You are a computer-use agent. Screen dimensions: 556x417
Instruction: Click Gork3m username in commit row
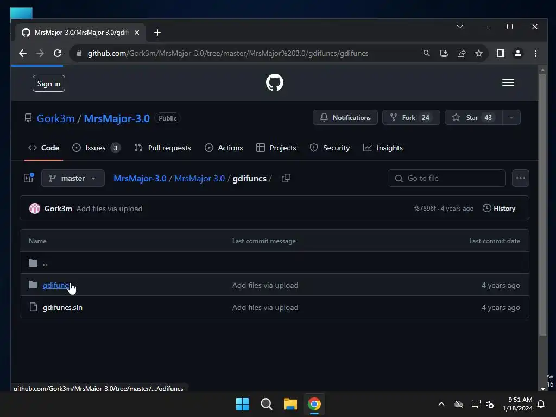tap(58, 208)
